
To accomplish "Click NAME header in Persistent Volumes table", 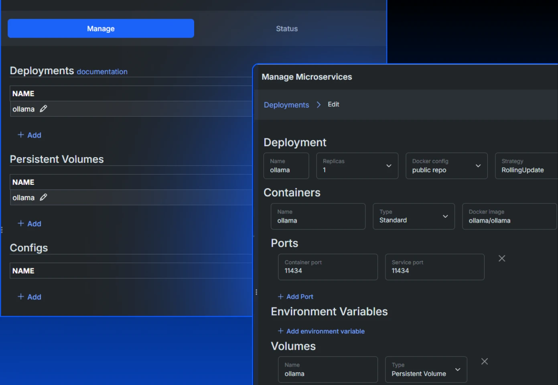I will click(x=23, y=182).
